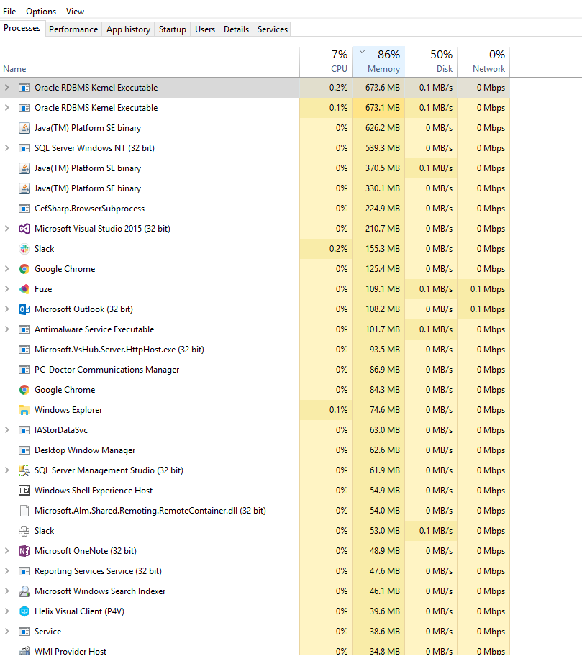
Task: Expand the IAStorDataSvc process
Action: [x=6, y=429]
